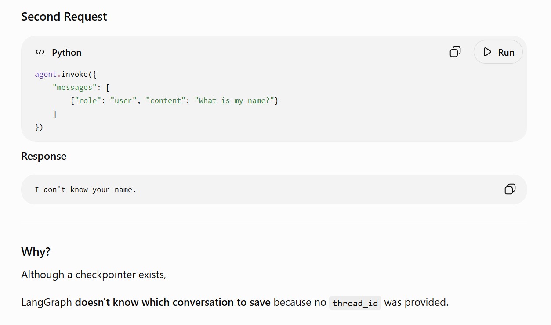Click the invoke method name
The width and height of the screenshot is (551, 325).
74,74
